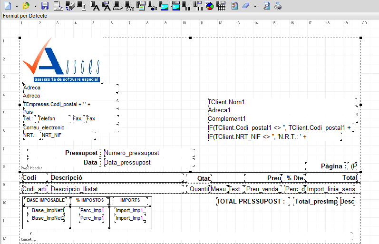
Task: Select the Codi column header
Action: coord(35,178)
